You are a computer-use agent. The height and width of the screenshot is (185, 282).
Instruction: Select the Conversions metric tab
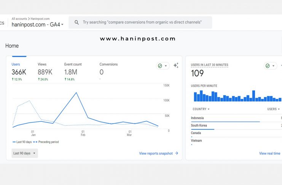(108, 69)
